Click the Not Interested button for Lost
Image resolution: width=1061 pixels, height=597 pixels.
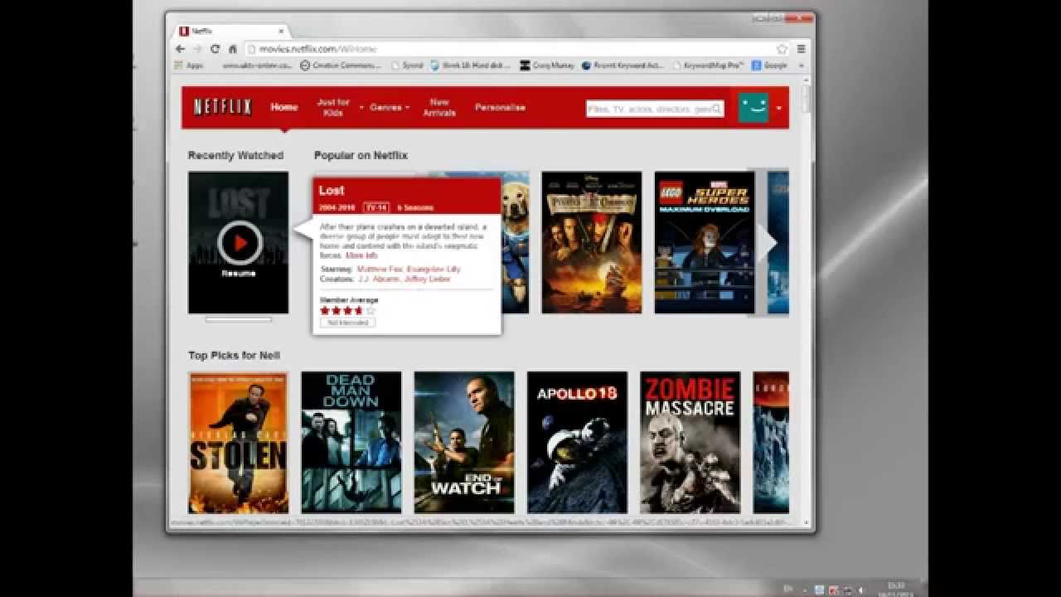tap(347, 323)
